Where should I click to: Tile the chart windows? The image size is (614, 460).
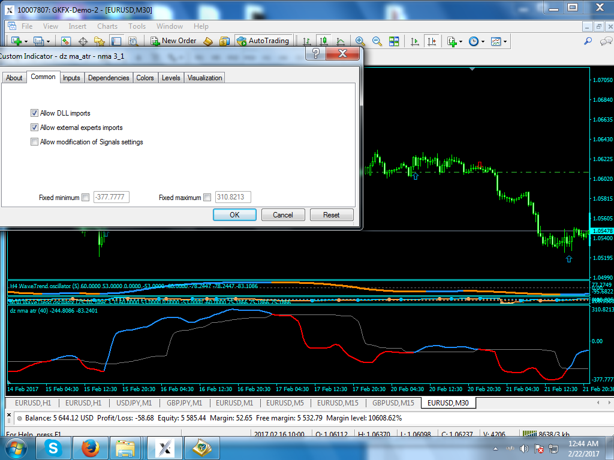pos(394,41)
